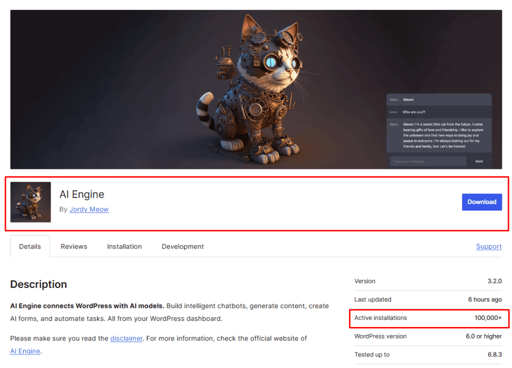Open the Installation tab
The image size is (512, 368).
pyautogui.click(x=124, y=246)
